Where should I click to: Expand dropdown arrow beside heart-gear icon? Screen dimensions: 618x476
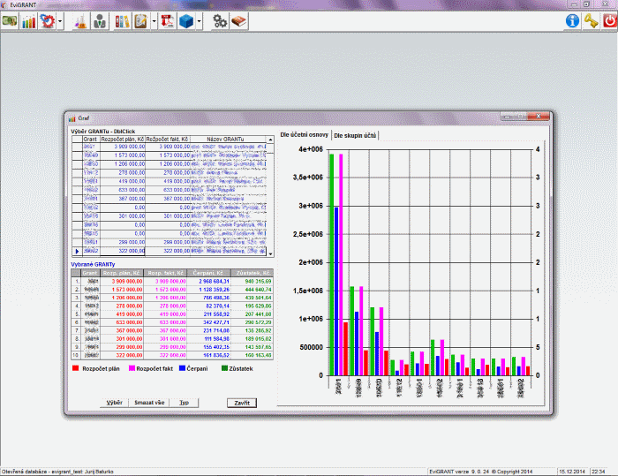coord(60,21)
